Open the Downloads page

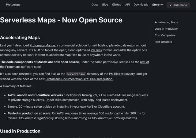(x=141, y=5)
